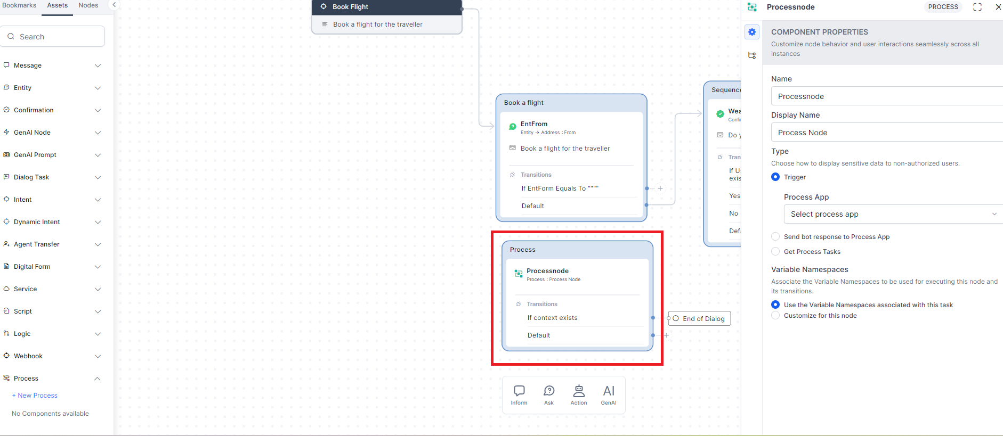
Task: Click the Ask icon in bottom toolbar
Action: click(x=548, y=394)
